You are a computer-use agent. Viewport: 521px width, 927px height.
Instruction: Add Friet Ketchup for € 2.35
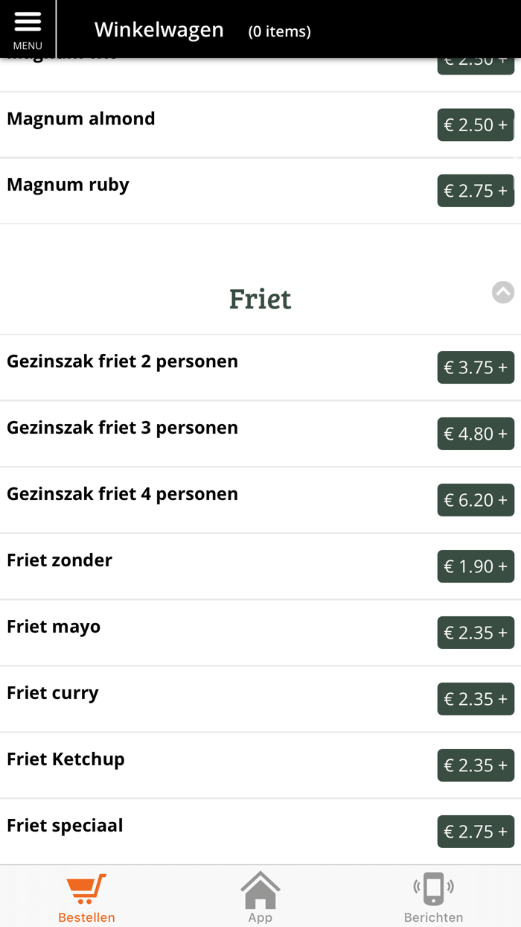coord(476,765)
